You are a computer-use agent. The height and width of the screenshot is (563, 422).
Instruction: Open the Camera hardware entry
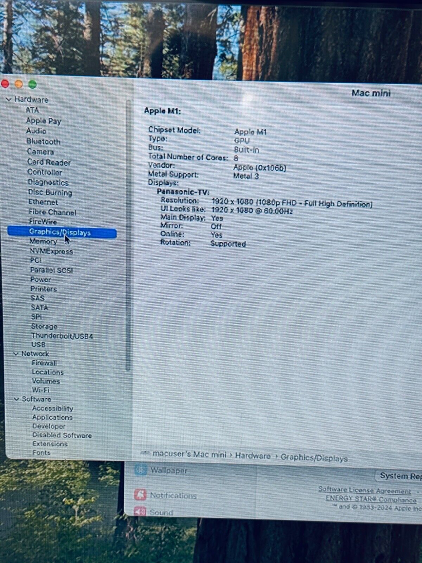pos(40,152)
